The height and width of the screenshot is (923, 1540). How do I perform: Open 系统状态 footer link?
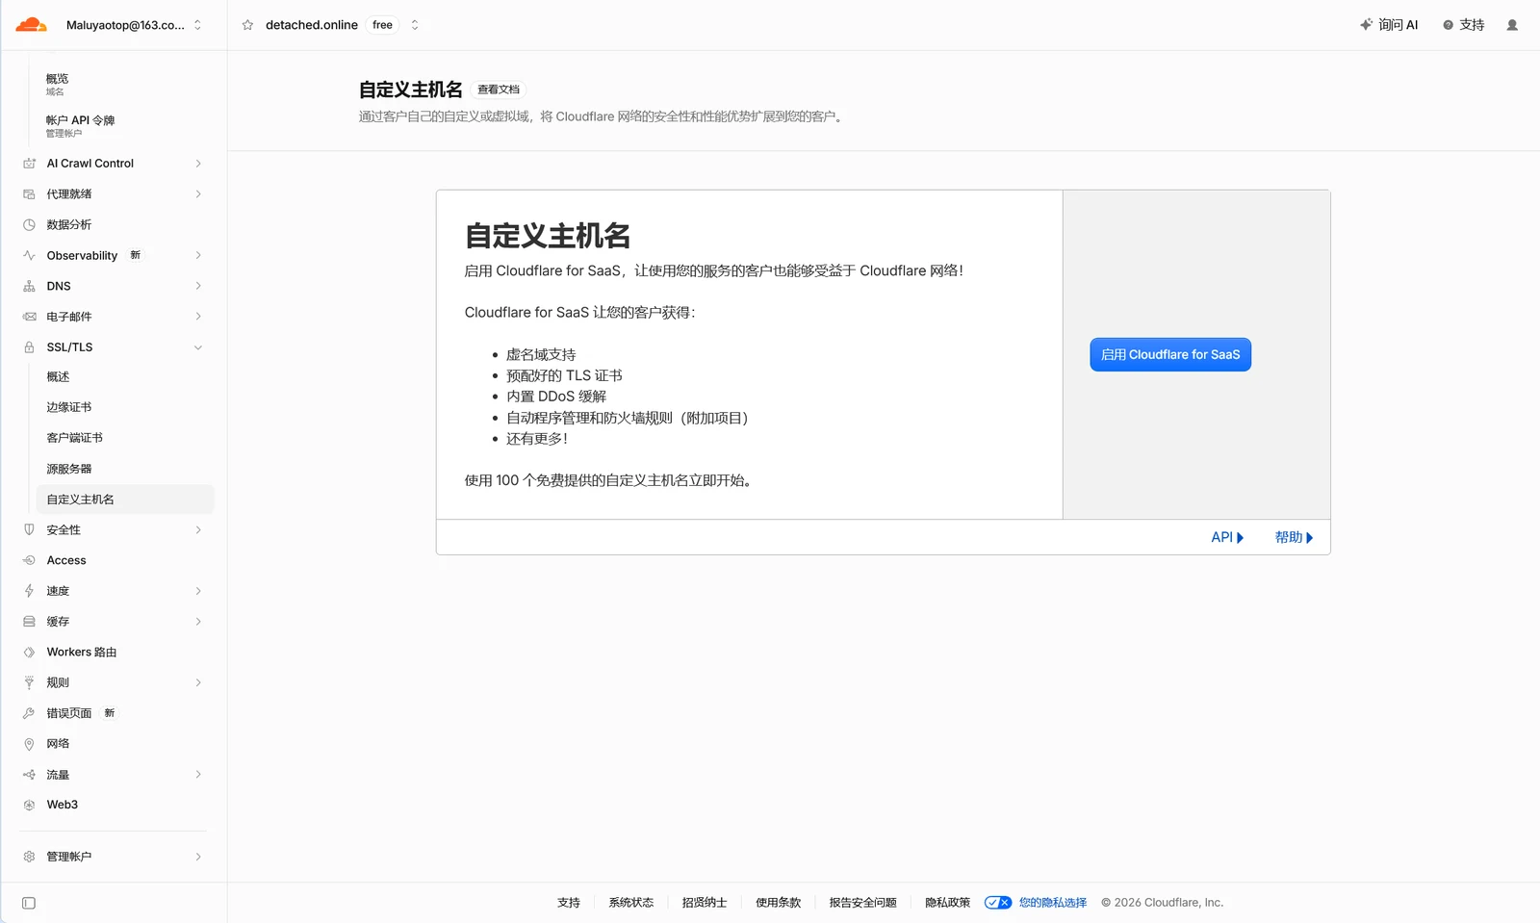click(x=630, y=903)
